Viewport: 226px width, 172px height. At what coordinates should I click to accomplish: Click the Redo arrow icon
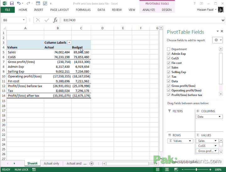click(28, 3)
